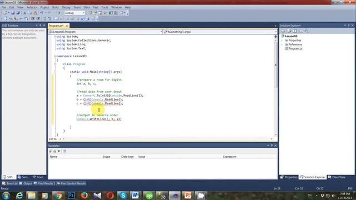Click the first icon in Variables panel toolbar
This screenshot has width=356, height=200.
(51, 151)
